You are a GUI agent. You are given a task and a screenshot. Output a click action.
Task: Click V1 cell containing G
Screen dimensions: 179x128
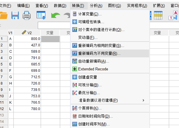pyautogui.click(x=11, y=77)
